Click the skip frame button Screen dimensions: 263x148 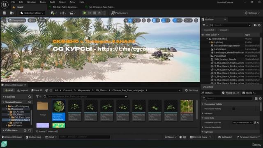(x=90, y=13)
